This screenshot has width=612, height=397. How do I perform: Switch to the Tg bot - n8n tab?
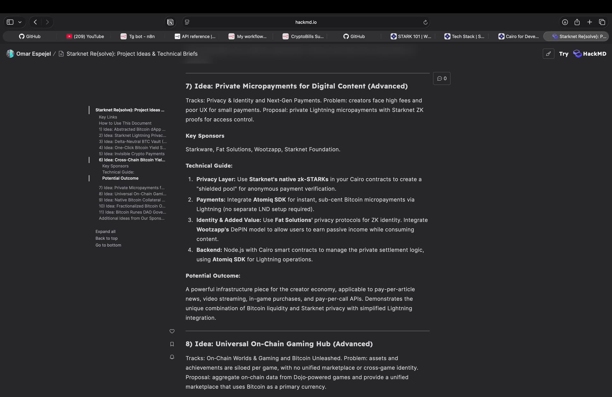coord(138,36)
